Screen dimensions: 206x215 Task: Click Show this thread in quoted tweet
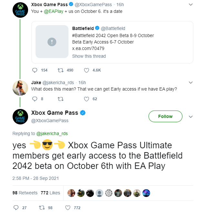coord(89,56)
